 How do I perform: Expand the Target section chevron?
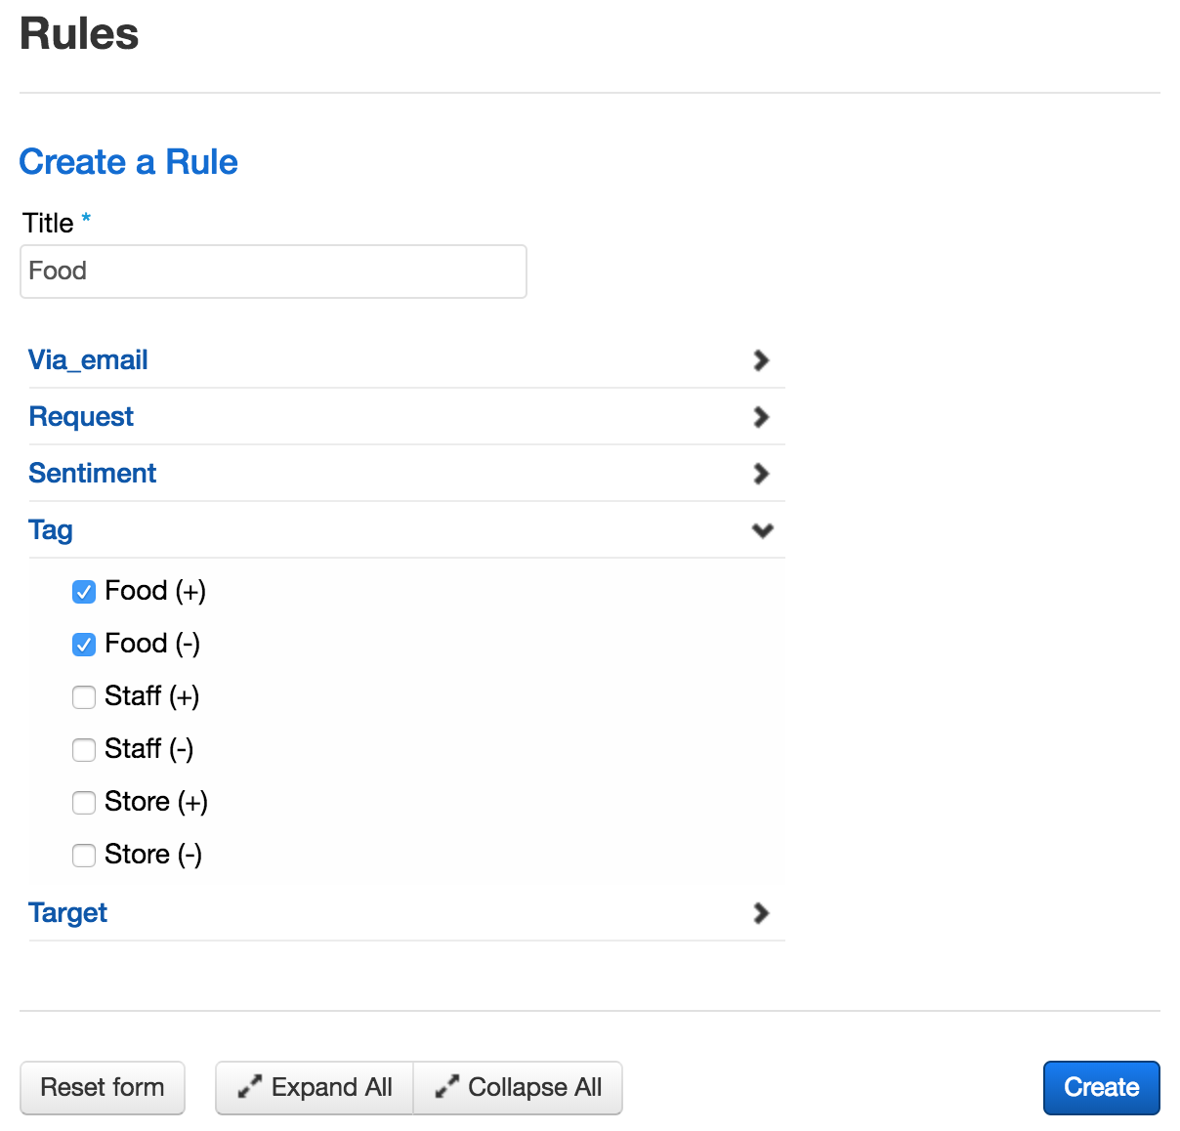pos(762,913)
